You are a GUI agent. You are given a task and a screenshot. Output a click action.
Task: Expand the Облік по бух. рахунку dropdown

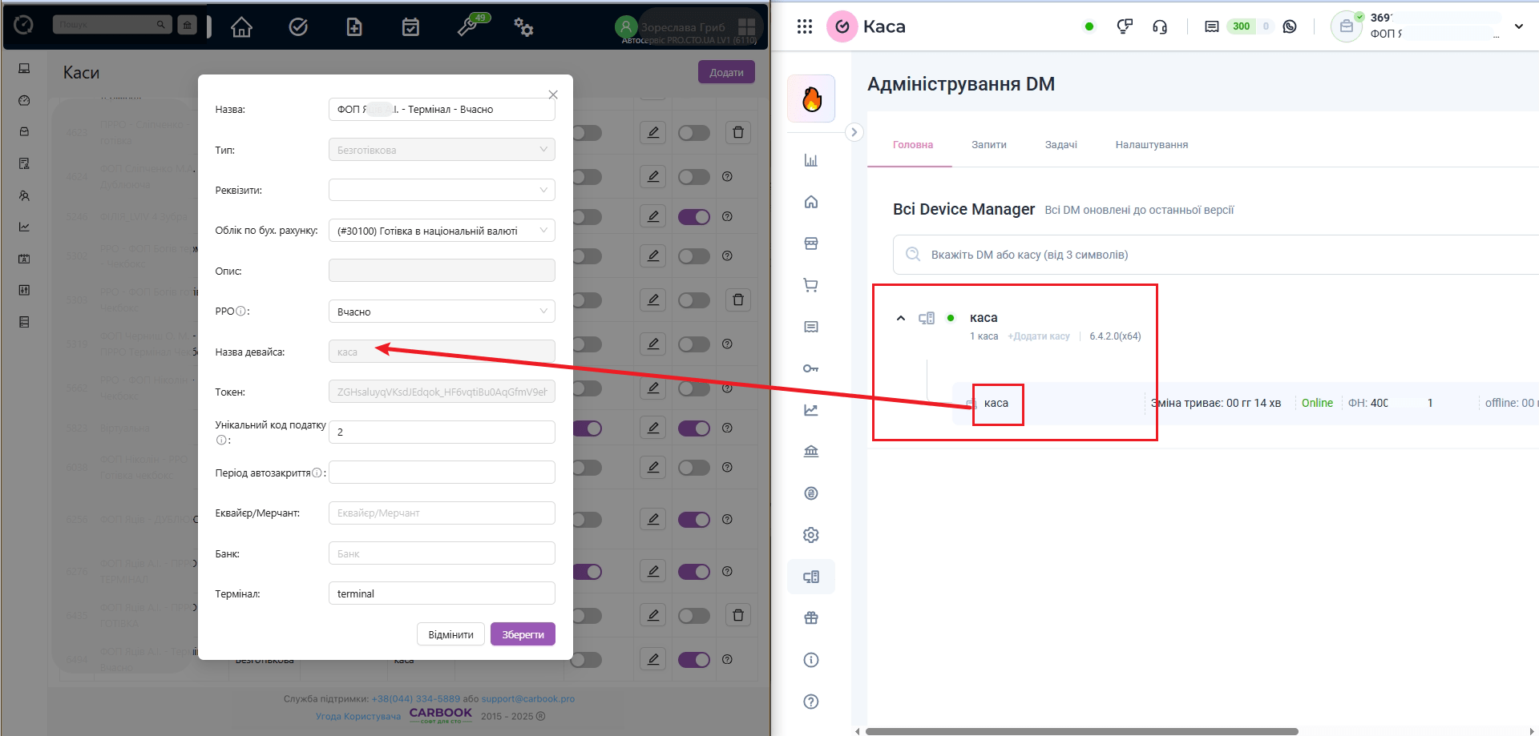tap(441, 231)
